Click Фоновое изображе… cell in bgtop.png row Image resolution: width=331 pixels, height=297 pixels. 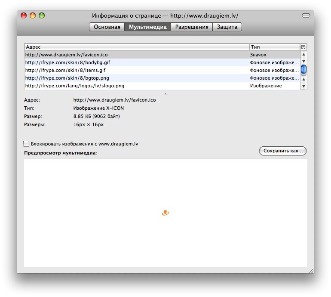274,78
